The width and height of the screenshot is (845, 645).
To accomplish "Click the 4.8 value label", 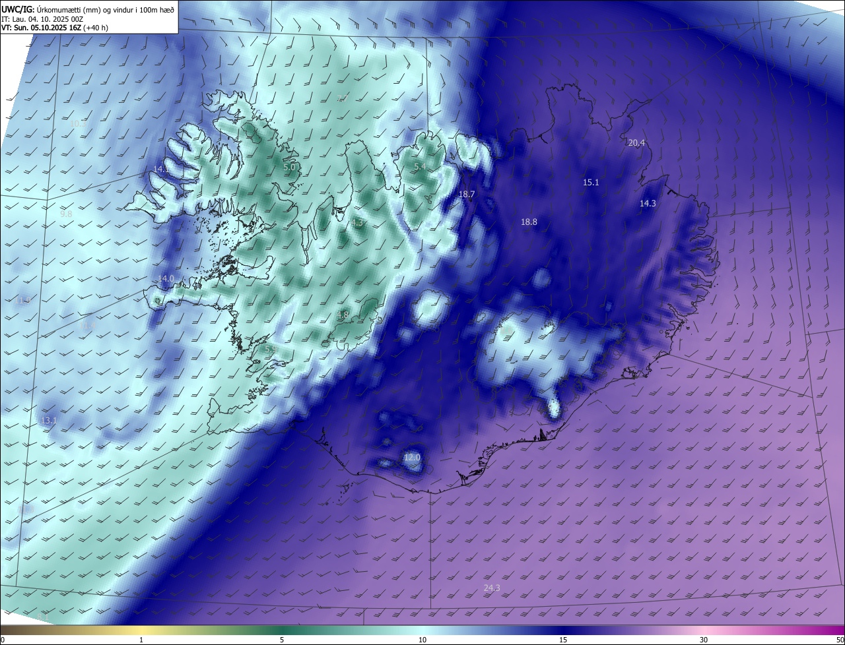I will (x=343, y=315).
